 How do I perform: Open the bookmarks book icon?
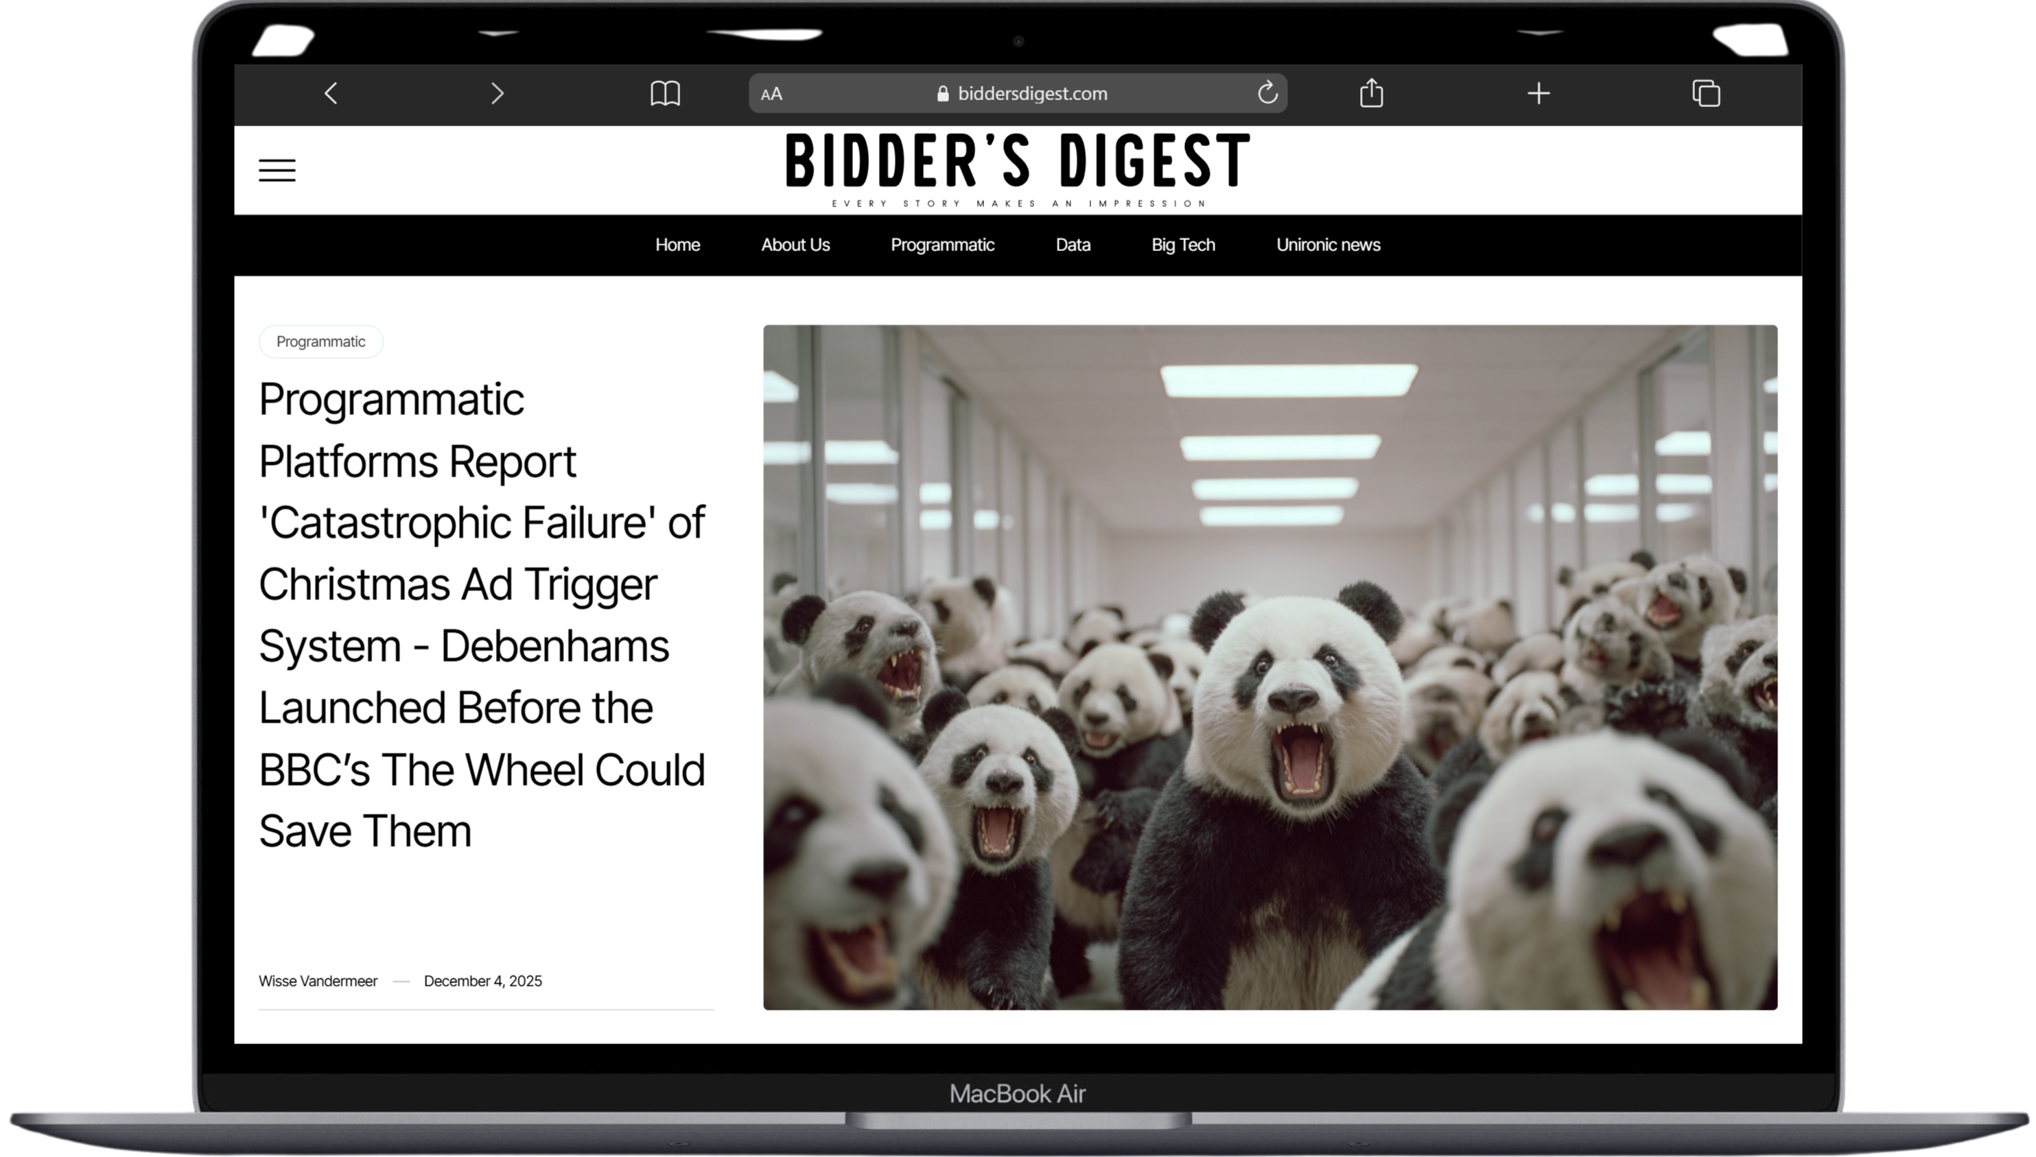click(x=665, y=94)
